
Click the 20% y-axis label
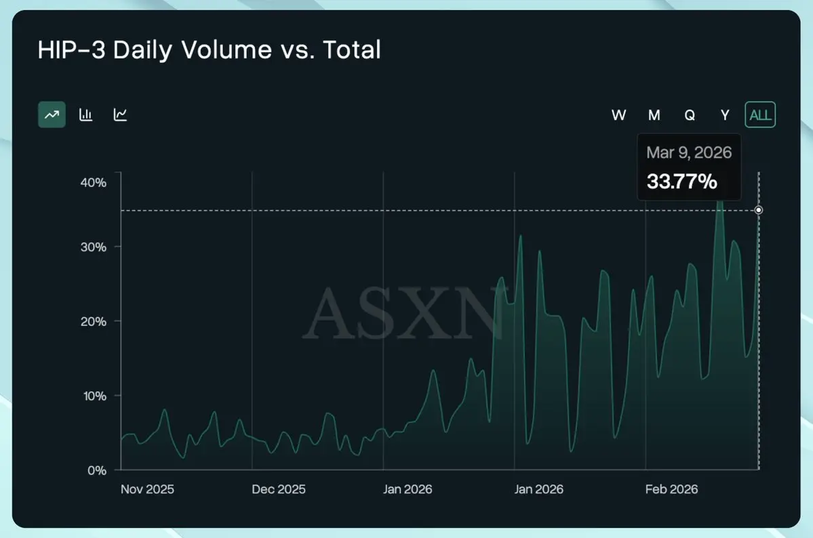click(x=94, y=321)
